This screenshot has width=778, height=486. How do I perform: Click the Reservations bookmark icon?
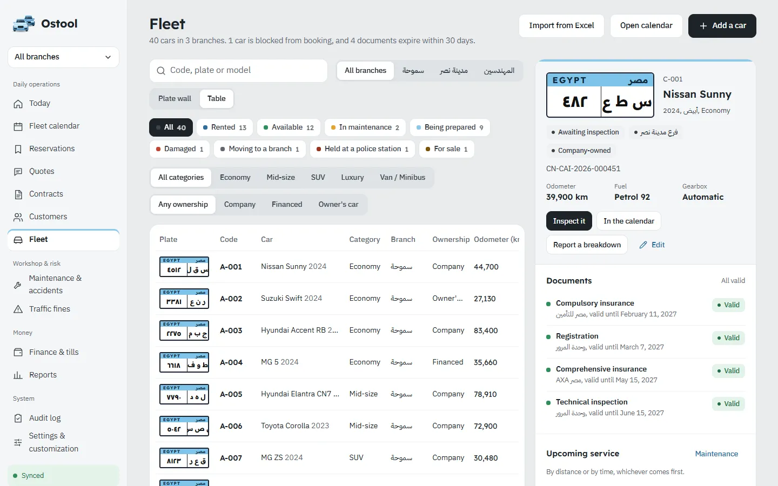pyautogui.click(x=18, y=149)
